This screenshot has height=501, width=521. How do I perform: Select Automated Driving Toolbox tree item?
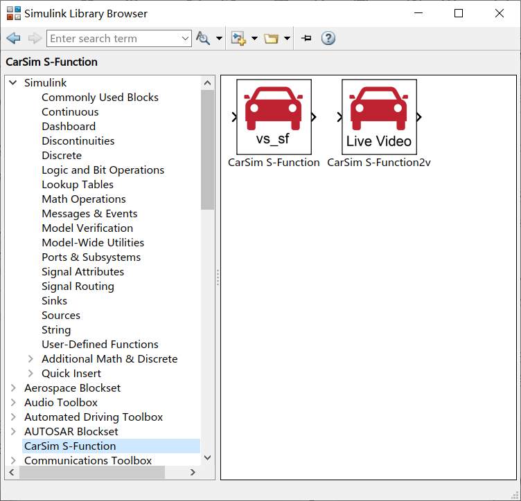pos(94,417)
